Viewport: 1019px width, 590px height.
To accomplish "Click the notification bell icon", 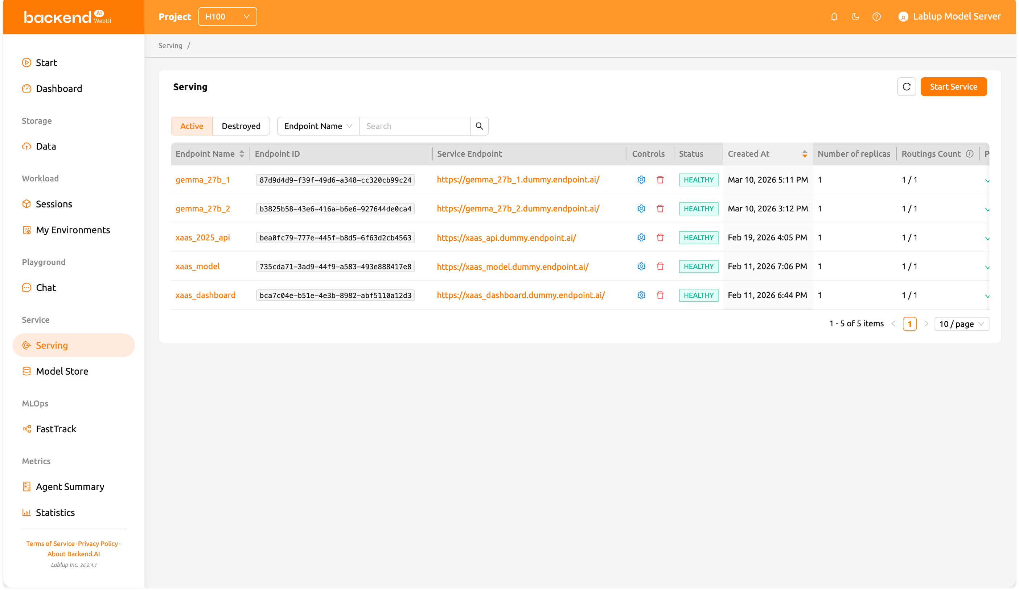I will click(x=834, y=17).
